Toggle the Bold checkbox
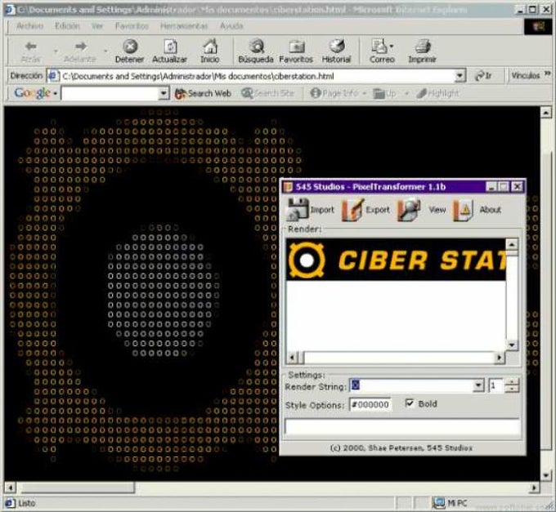This screenshot has height=512, width=556. 410,403
